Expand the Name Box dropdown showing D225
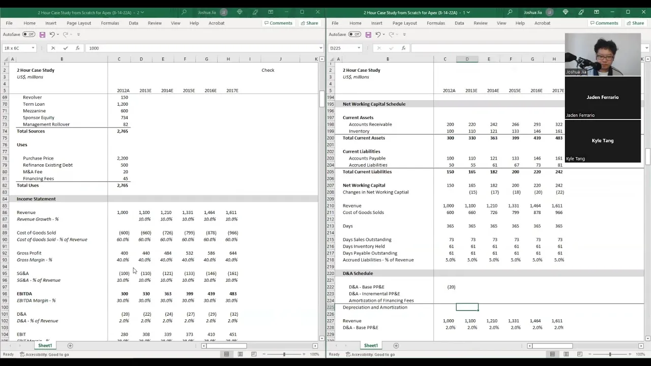This screenshot has height=366, width=651. tap(359, 48)
